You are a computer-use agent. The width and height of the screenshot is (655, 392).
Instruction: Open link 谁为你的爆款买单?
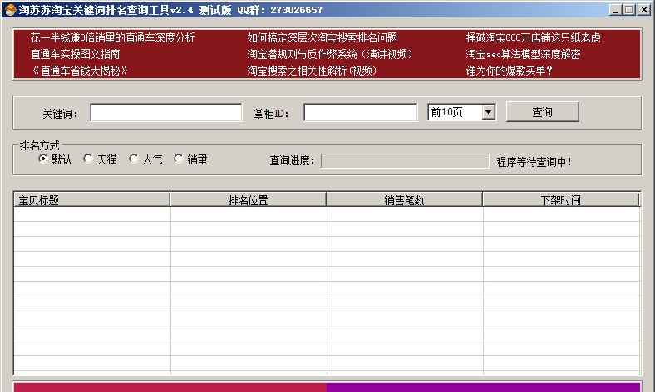click(510, 71)
